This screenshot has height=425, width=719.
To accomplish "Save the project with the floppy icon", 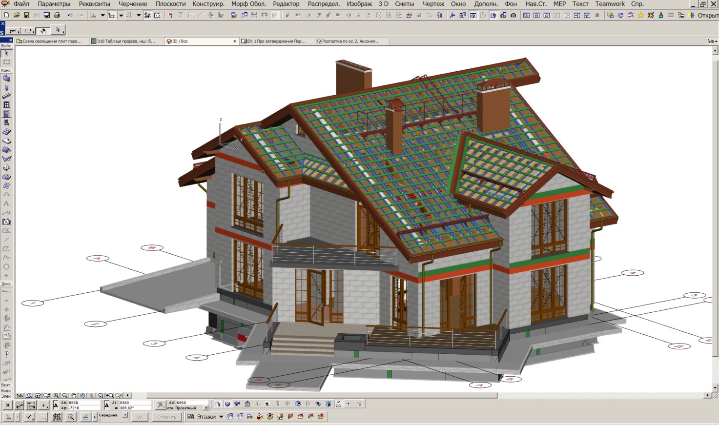I will coord(26,15).
